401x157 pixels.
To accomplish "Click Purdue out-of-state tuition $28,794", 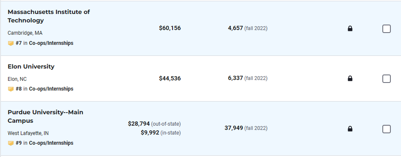I will point(139,124).
